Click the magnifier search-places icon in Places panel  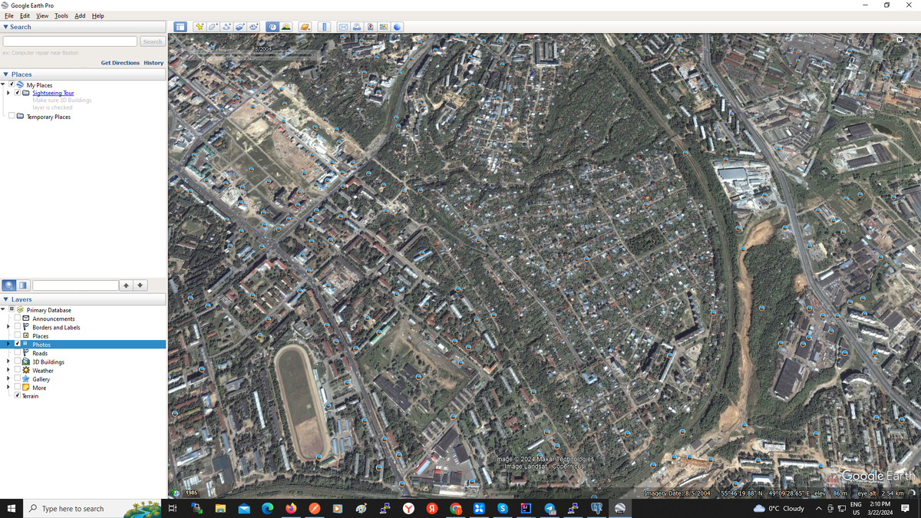[x=9, y=285]
